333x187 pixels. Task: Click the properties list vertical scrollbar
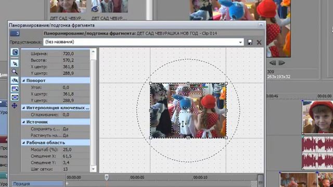coord(93,112)
